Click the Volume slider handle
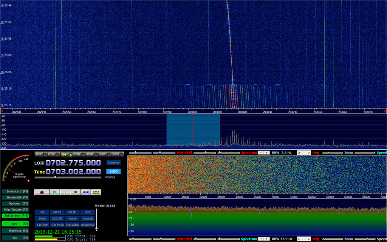 point(55,177)
